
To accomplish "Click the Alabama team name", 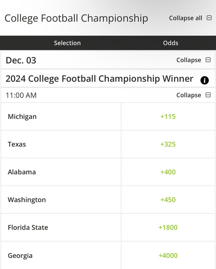I will click(22, 172).
